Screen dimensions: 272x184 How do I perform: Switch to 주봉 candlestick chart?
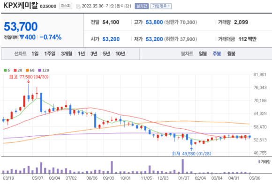point(217,54)
